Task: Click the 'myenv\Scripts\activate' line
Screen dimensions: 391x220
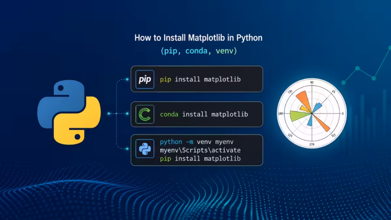Action: (200, 150)
